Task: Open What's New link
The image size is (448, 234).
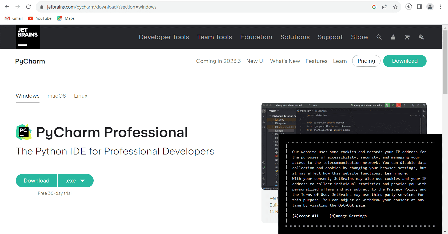Action: tap(285, 61)
